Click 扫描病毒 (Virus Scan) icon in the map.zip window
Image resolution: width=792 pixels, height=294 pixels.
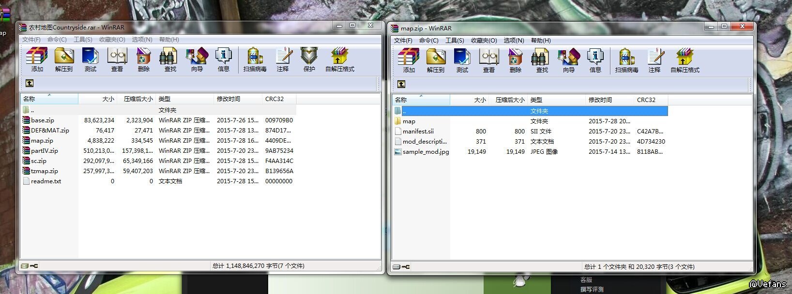(x=626, y=60)
